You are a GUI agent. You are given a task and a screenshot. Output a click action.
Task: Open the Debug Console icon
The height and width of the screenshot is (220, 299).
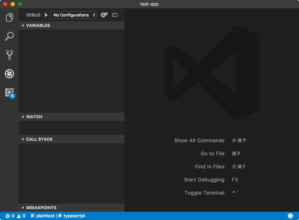115,15
